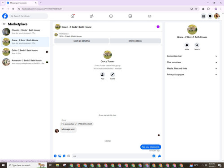Search within the Grace conversation
Viewport: 224px width, 168px height.
(x=197, y=45)
